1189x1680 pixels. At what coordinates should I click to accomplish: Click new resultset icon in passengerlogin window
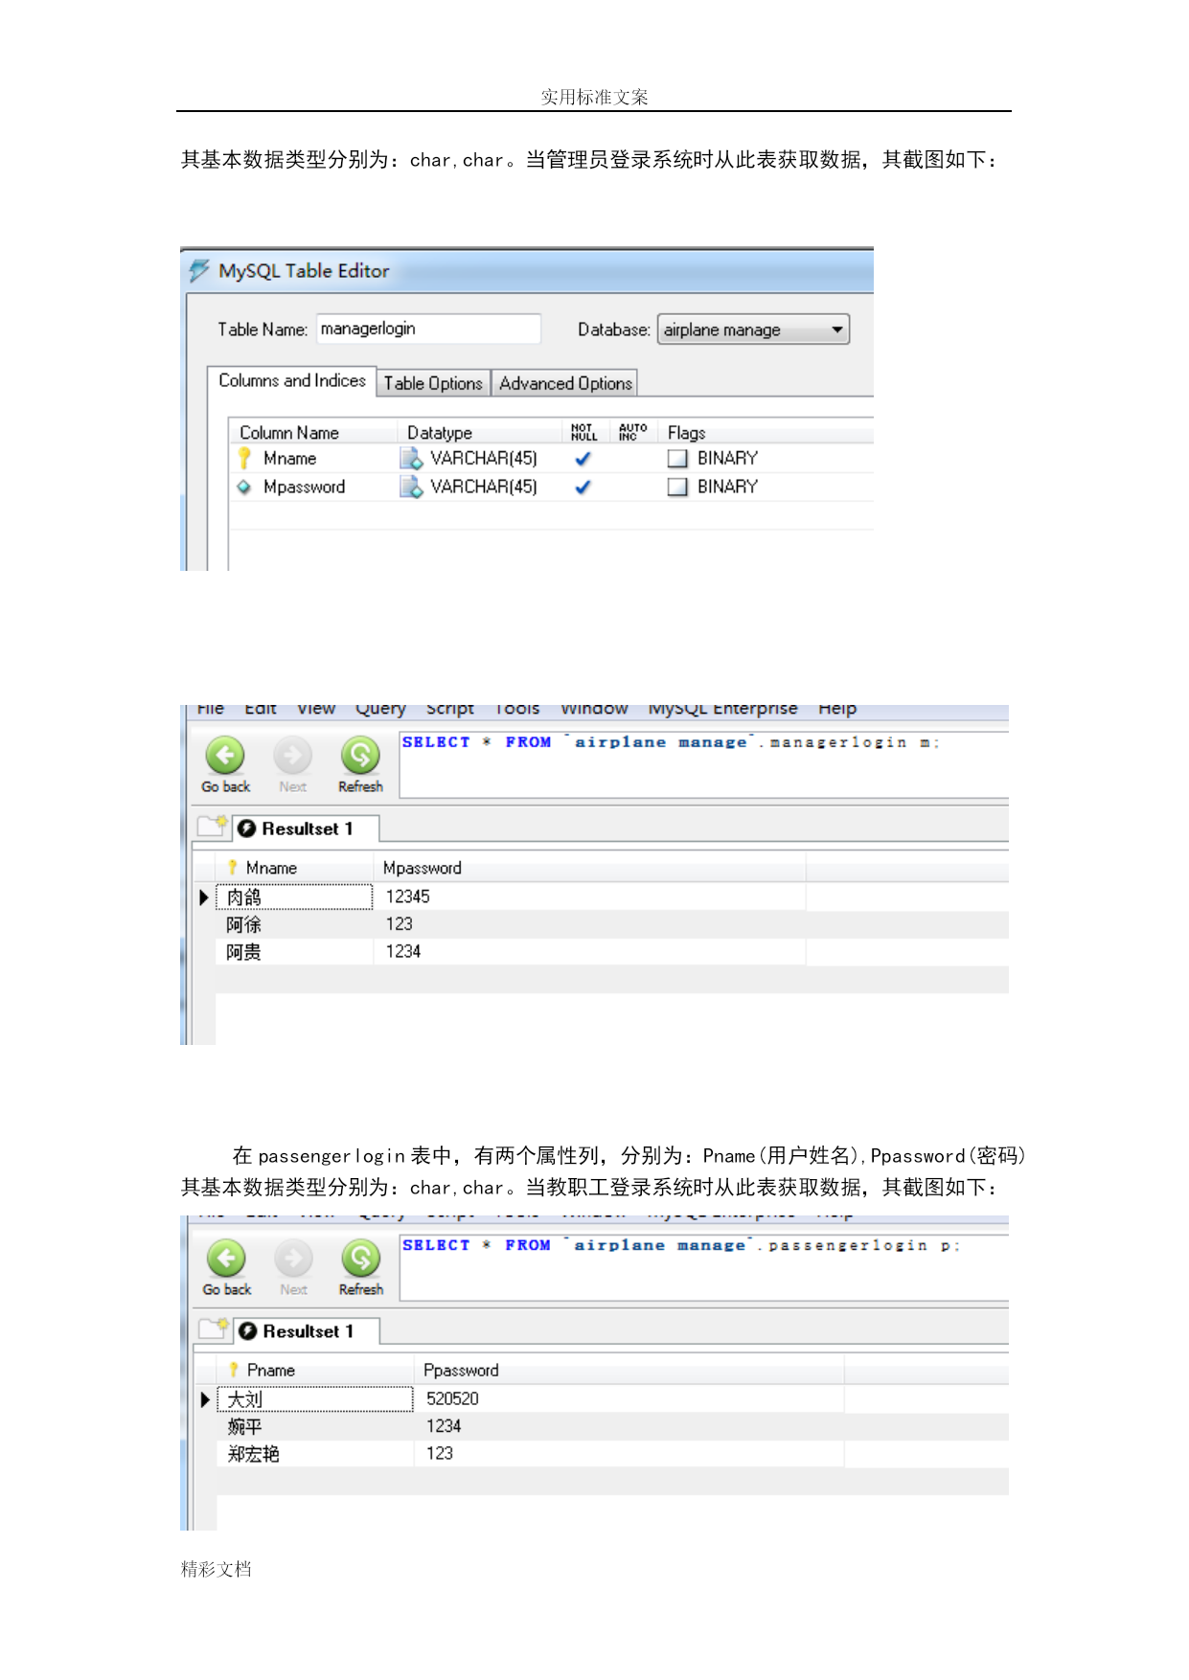(x=214, y=1328)
